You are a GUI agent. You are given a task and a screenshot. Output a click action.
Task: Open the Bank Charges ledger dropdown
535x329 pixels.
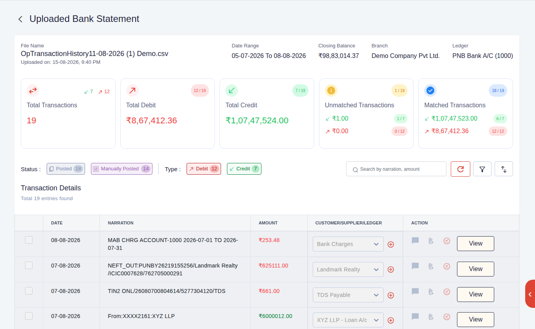click(348, 244)
